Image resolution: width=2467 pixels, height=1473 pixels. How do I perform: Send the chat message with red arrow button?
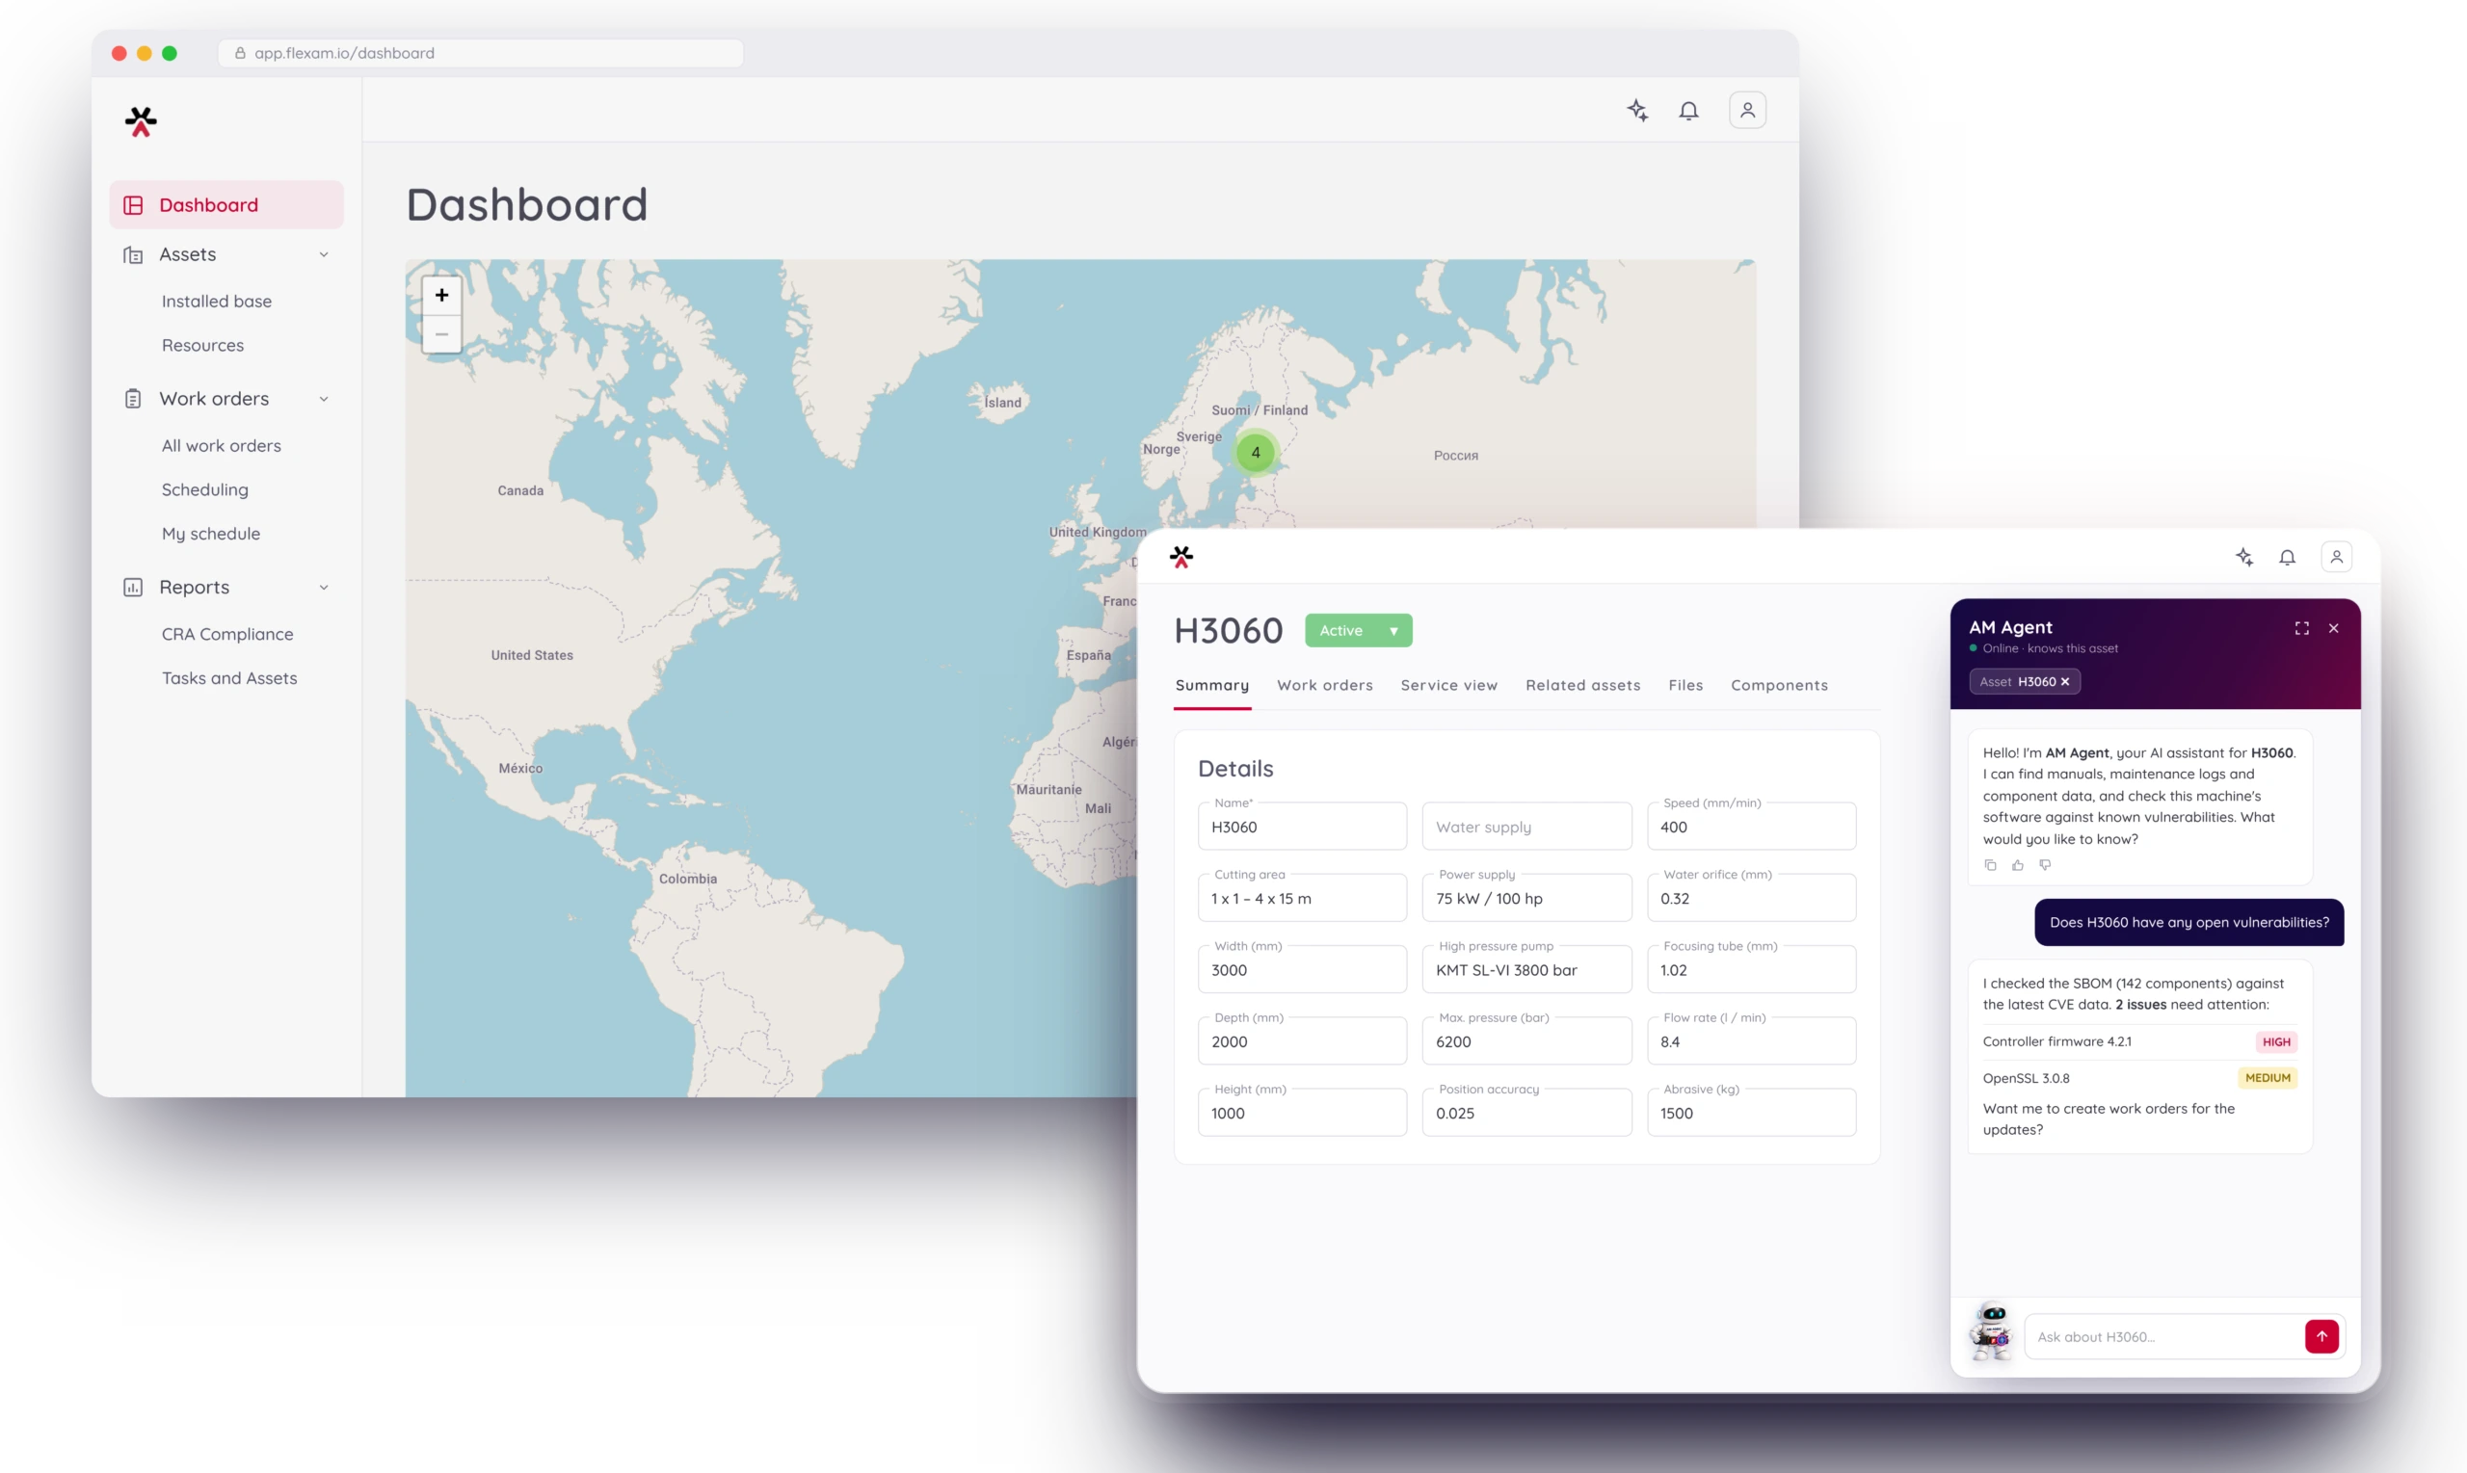(2321, 1336)
